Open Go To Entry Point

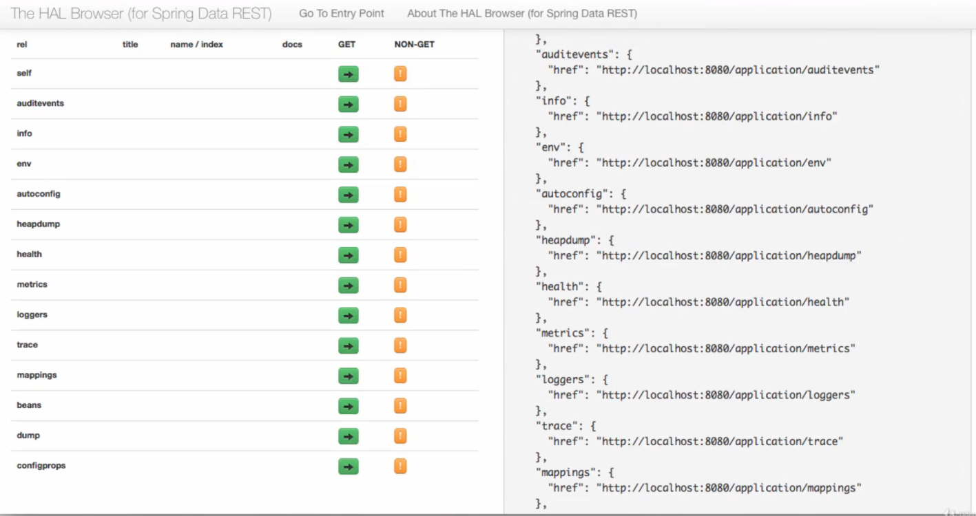point(342,13)
